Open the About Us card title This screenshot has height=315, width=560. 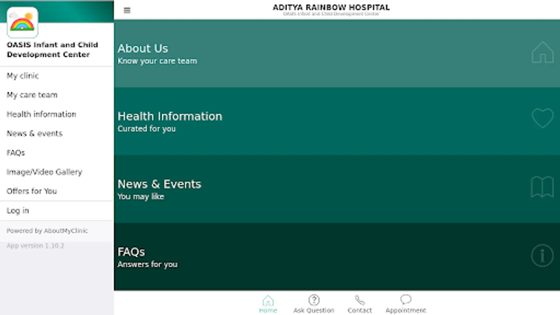tap(143, 48)
